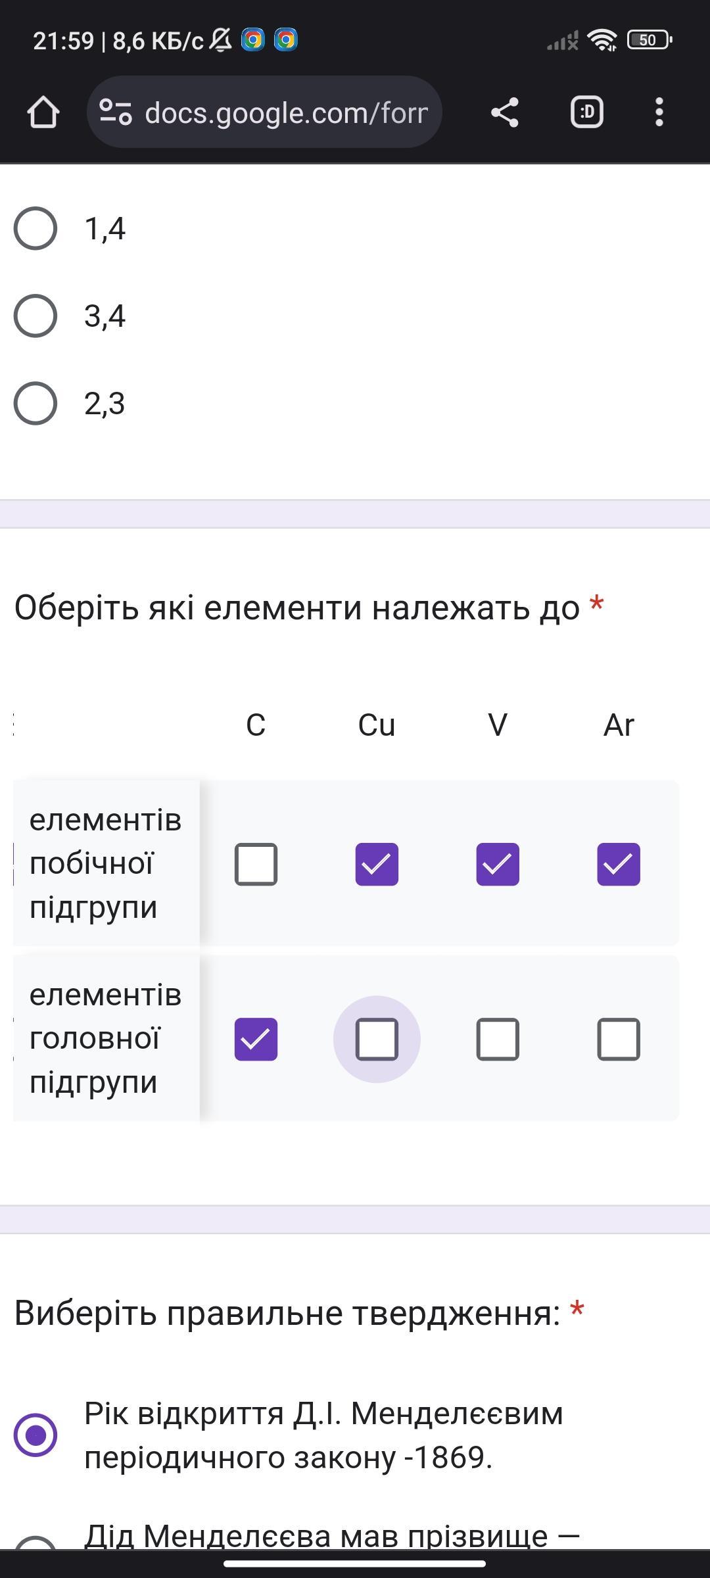Viewport: 710px width, 1578px height.
Task: Check Cu in головної підгрупи row
Action: coord(377,1039)
